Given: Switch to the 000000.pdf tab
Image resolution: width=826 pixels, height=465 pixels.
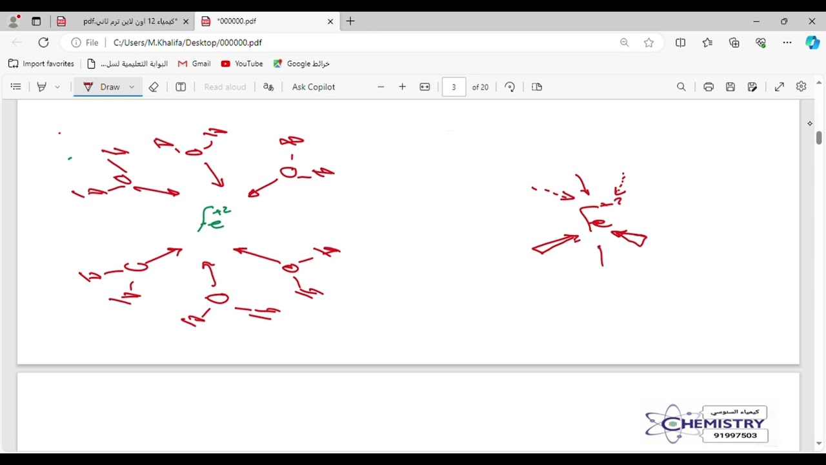Looking at the screenshot, I should (x=267, y=21).
